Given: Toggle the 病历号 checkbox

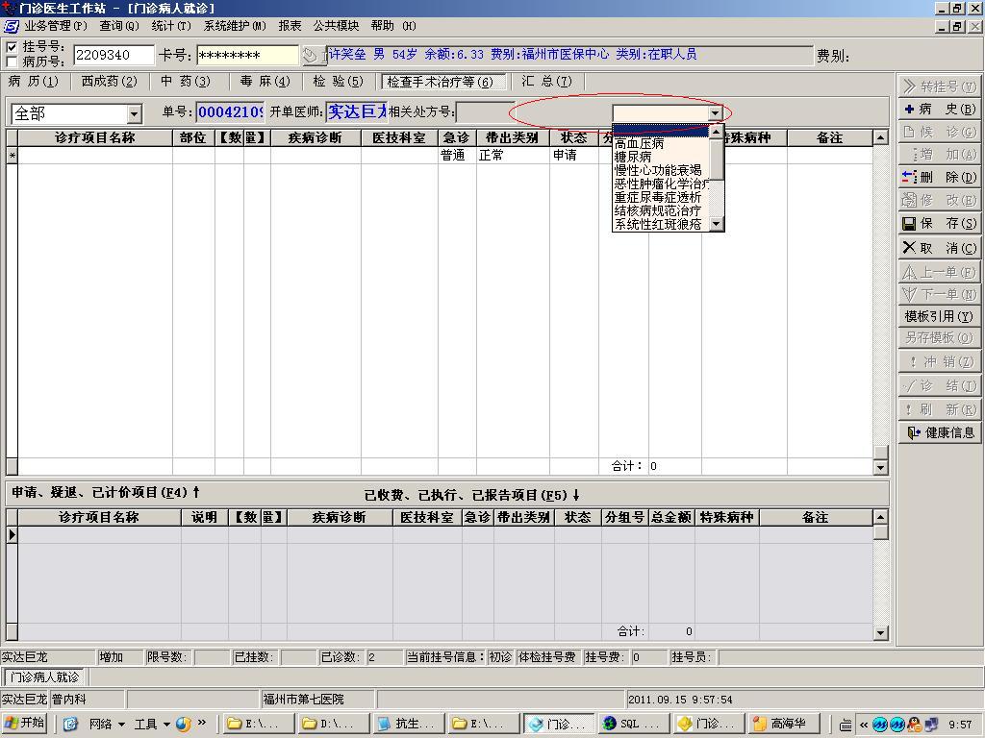Looking at the screenshot, I should [x=12, y=61].
